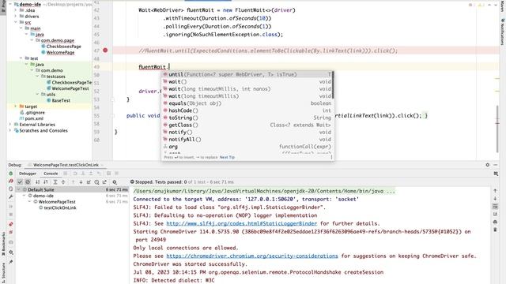Open chromedriver security-considerations link

(252, 256)
